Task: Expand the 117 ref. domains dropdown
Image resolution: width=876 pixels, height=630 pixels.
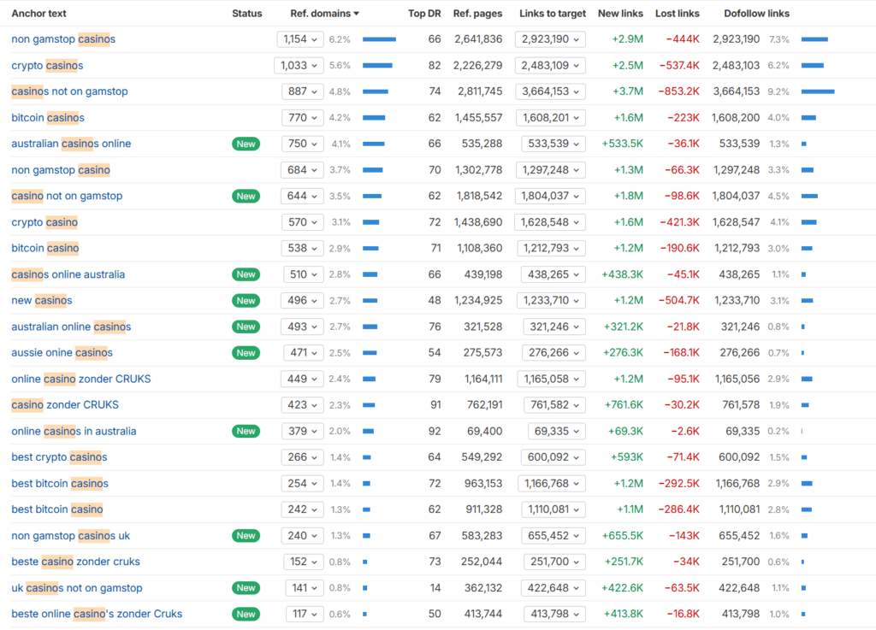Action: point(303,614)
